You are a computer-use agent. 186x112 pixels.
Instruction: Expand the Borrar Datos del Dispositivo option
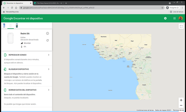[49, 90]
